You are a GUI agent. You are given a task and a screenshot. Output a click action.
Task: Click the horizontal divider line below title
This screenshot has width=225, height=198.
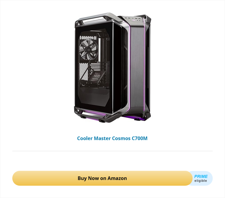pyautogui.click(x=112, y=151)
